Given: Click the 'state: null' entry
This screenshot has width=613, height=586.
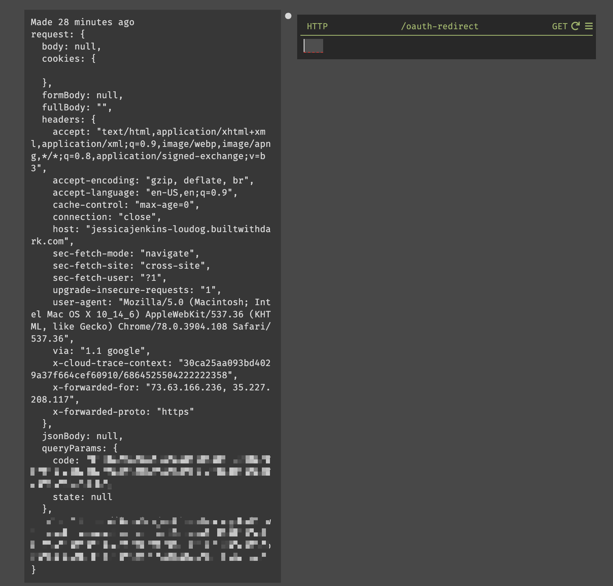Looking at the screenshot, I should pyautogui.click(x=82, y=497).
